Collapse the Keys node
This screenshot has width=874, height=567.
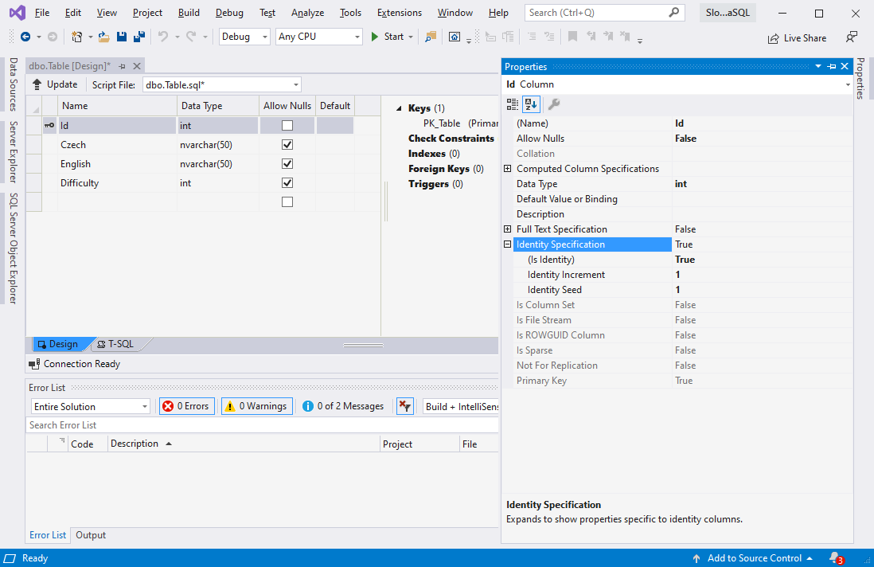[399, 108]
